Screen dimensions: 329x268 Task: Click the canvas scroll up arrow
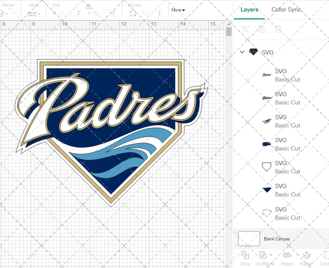click(229, 24)
